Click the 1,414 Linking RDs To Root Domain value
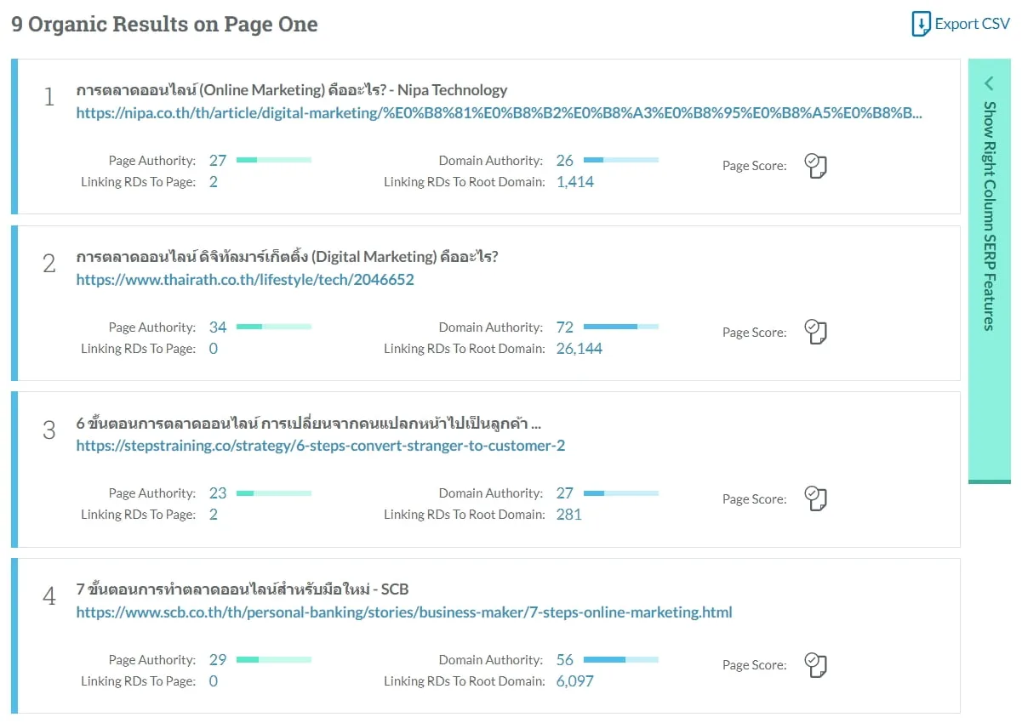This screenshot has height=723, width=1022. pyautogui.click(x=574, y=181)
